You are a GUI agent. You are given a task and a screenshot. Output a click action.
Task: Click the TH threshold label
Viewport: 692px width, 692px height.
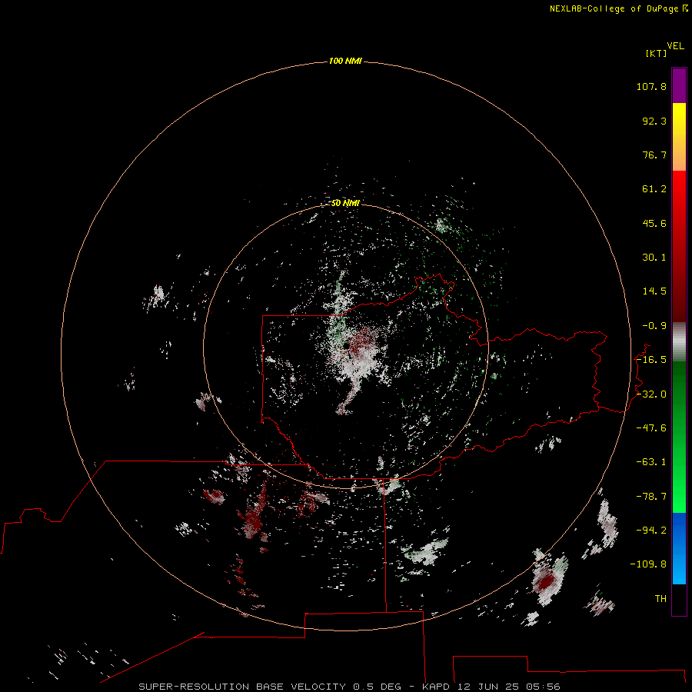(x=660, y=599)
